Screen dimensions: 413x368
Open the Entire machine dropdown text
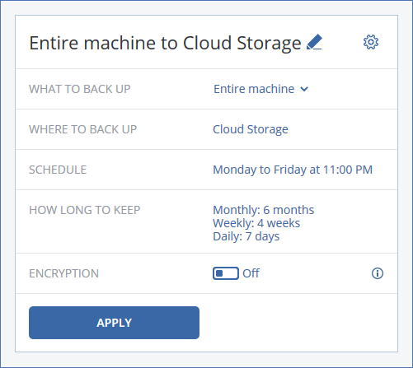pos(254,89)
